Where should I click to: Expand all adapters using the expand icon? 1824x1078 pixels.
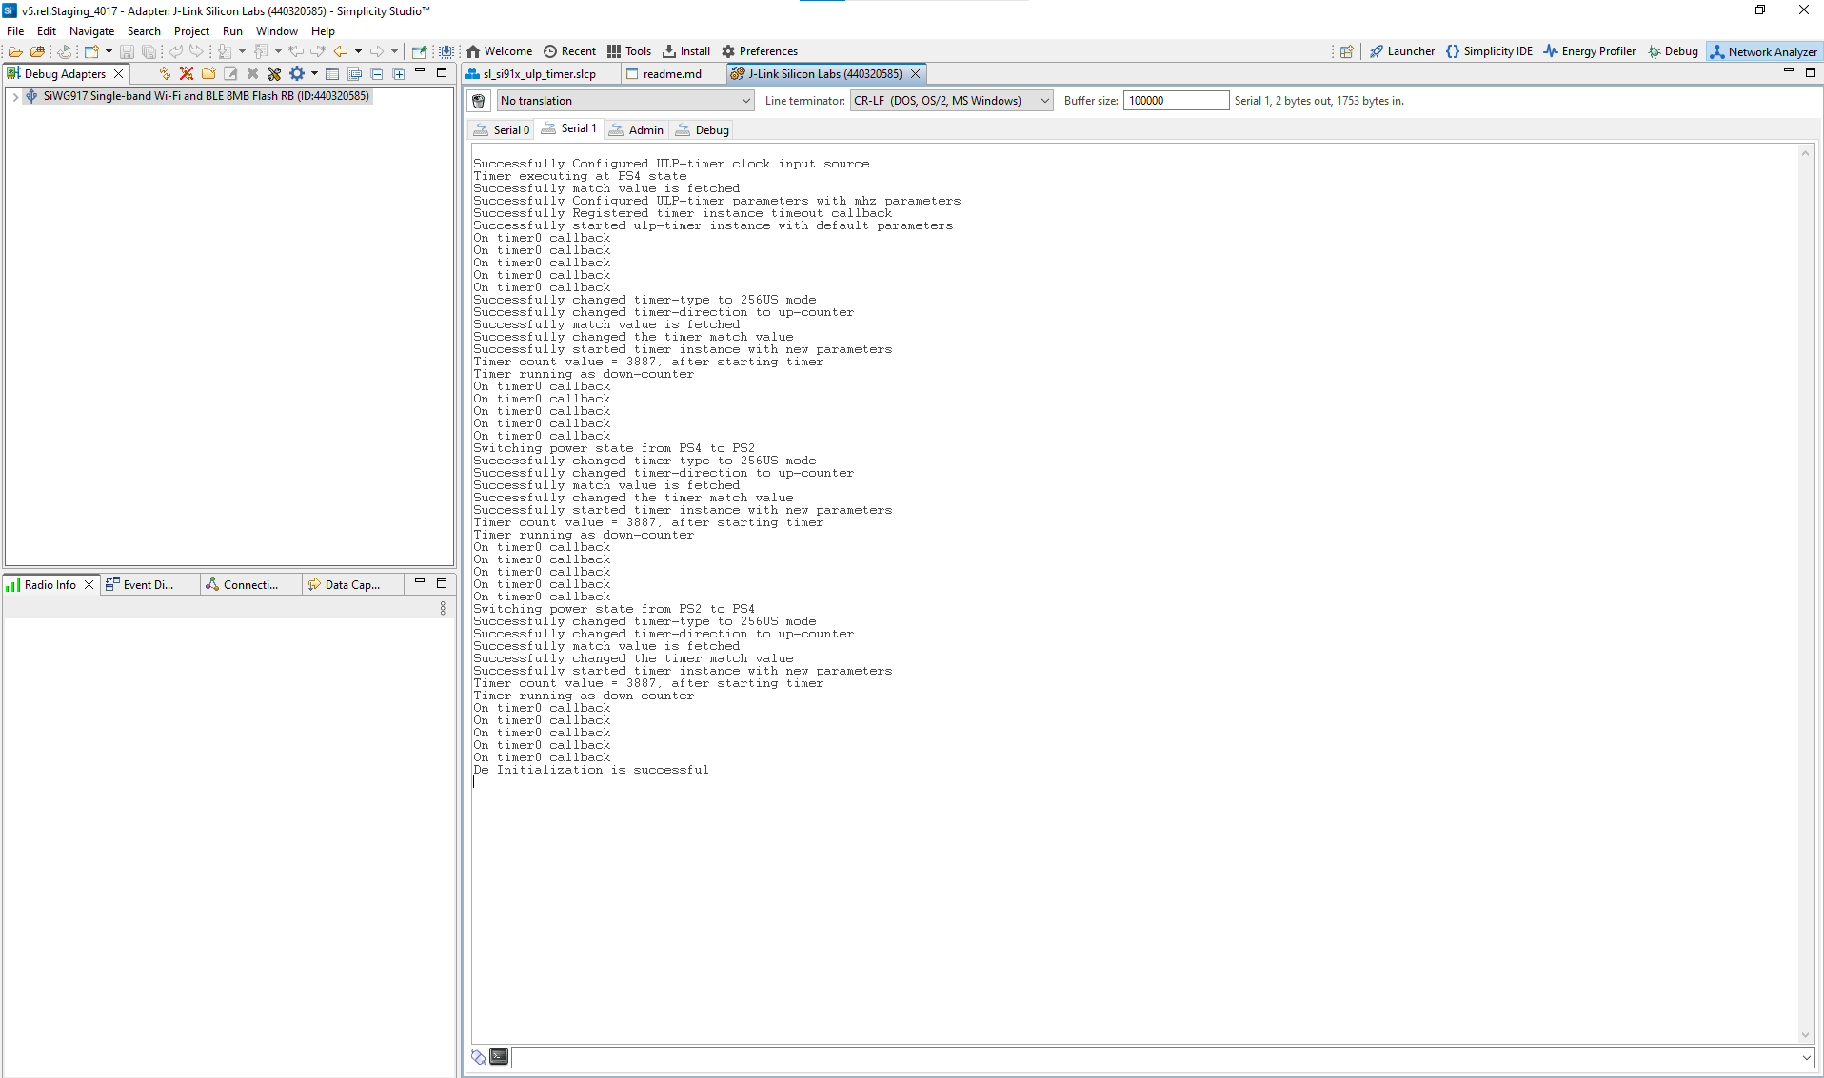(399, 73)
